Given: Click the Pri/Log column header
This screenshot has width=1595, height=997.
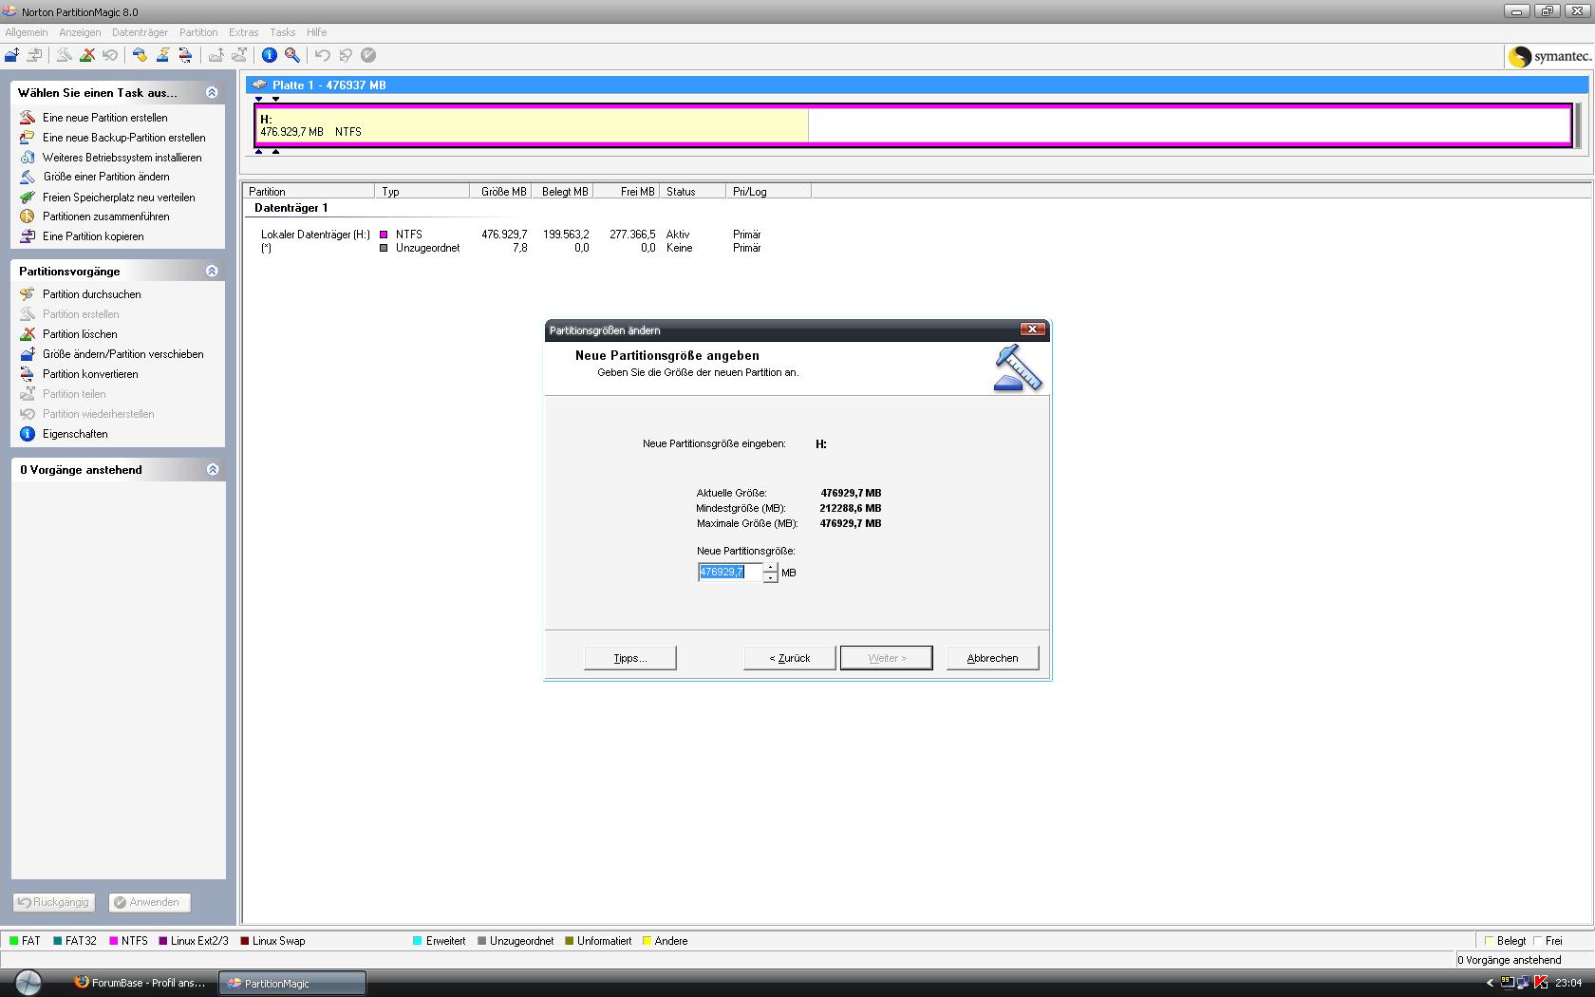Looking at the screenshot, I should (768, 192).
